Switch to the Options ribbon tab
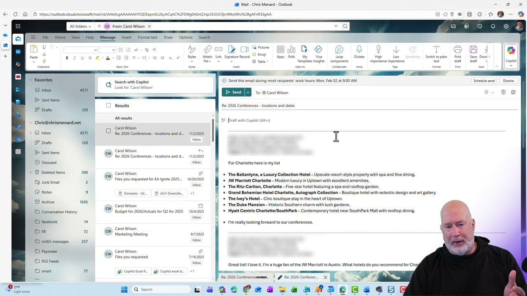This screenshot has height=296, width=527. [185, 37]
